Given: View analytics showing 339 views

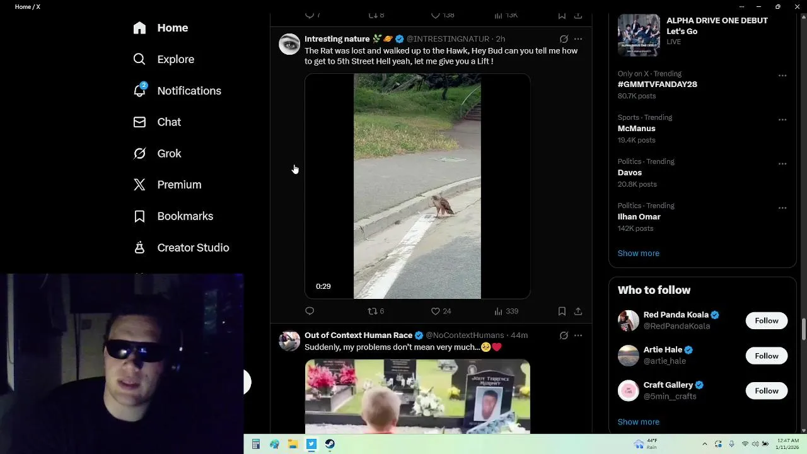Looking at the screenshot, I should (506, 311).
